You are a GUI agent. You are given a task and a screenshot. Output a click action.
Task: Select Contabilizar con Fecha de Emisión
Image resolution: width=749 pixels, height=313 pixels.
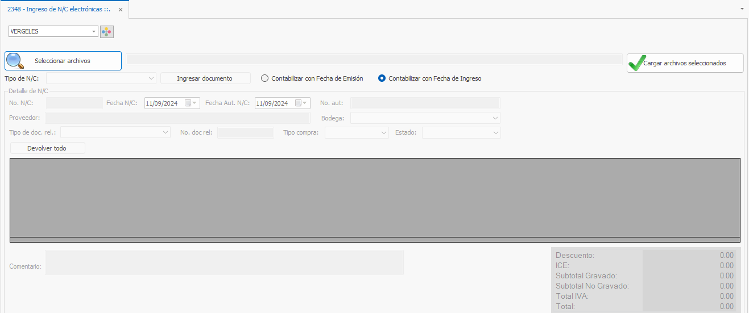click(264, 78)
